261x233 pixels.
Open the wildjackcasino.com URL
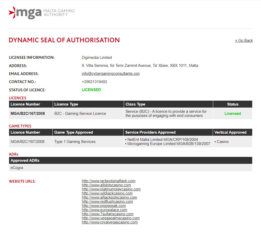click(107, 193)
